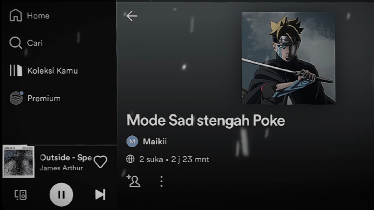
Task: Click the Boruto playlist cover image
Action: tap(288, 58)
